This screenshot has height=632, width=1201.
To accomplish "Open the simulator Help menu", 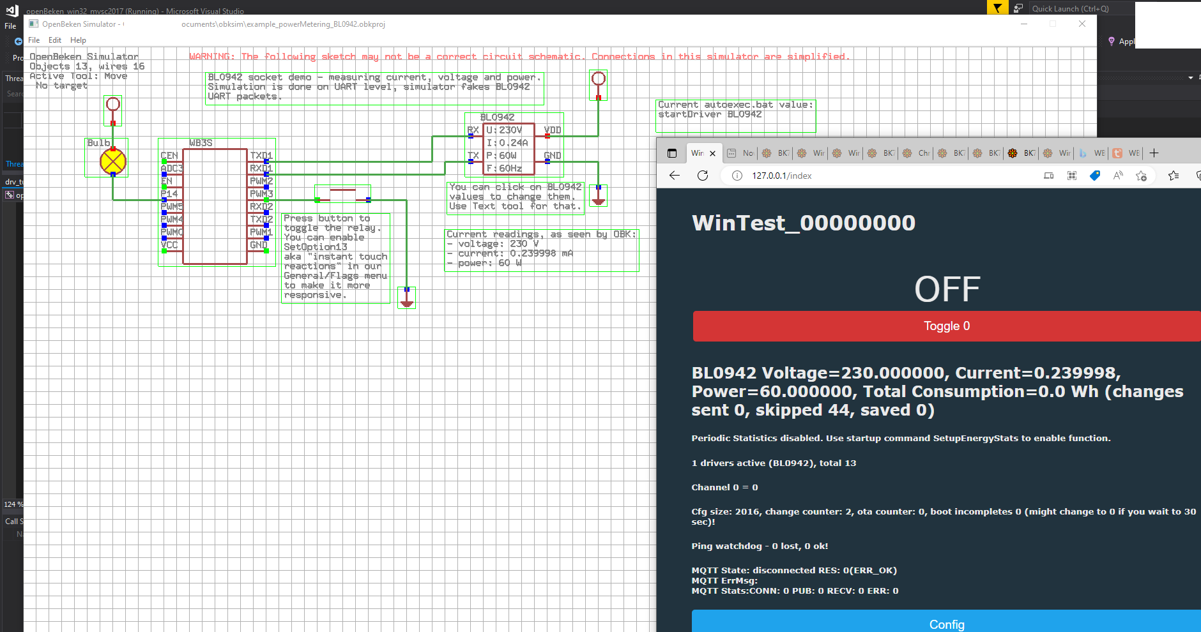I will click(x=78, y=40).
